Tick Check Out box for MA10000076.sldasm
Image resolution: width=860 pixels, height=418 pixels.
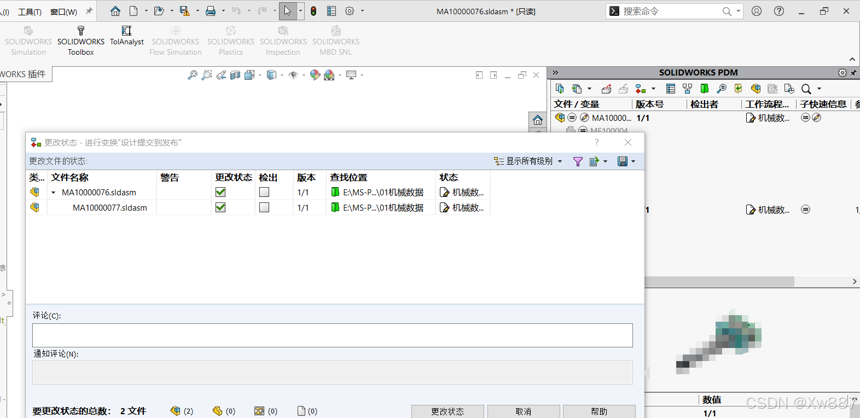(x=264, y=192)
